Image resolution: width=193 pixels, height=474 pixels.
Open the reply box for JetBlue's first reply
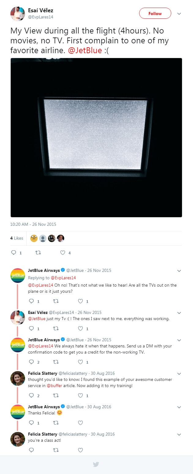point(32,301)
